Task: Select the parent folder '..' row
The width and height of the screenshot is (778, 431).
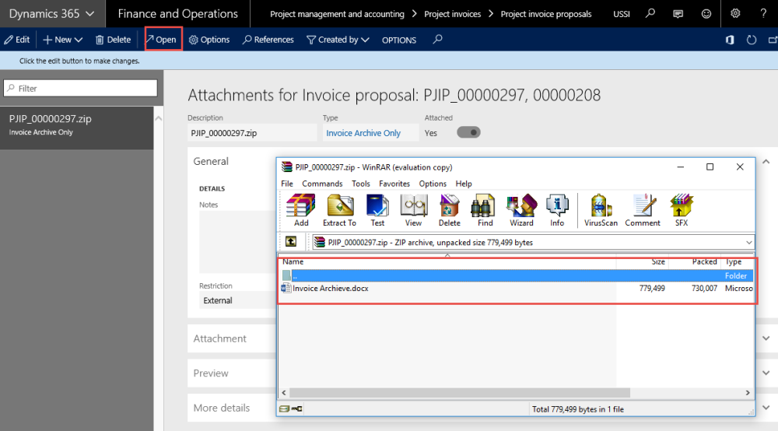Action: 516,275
